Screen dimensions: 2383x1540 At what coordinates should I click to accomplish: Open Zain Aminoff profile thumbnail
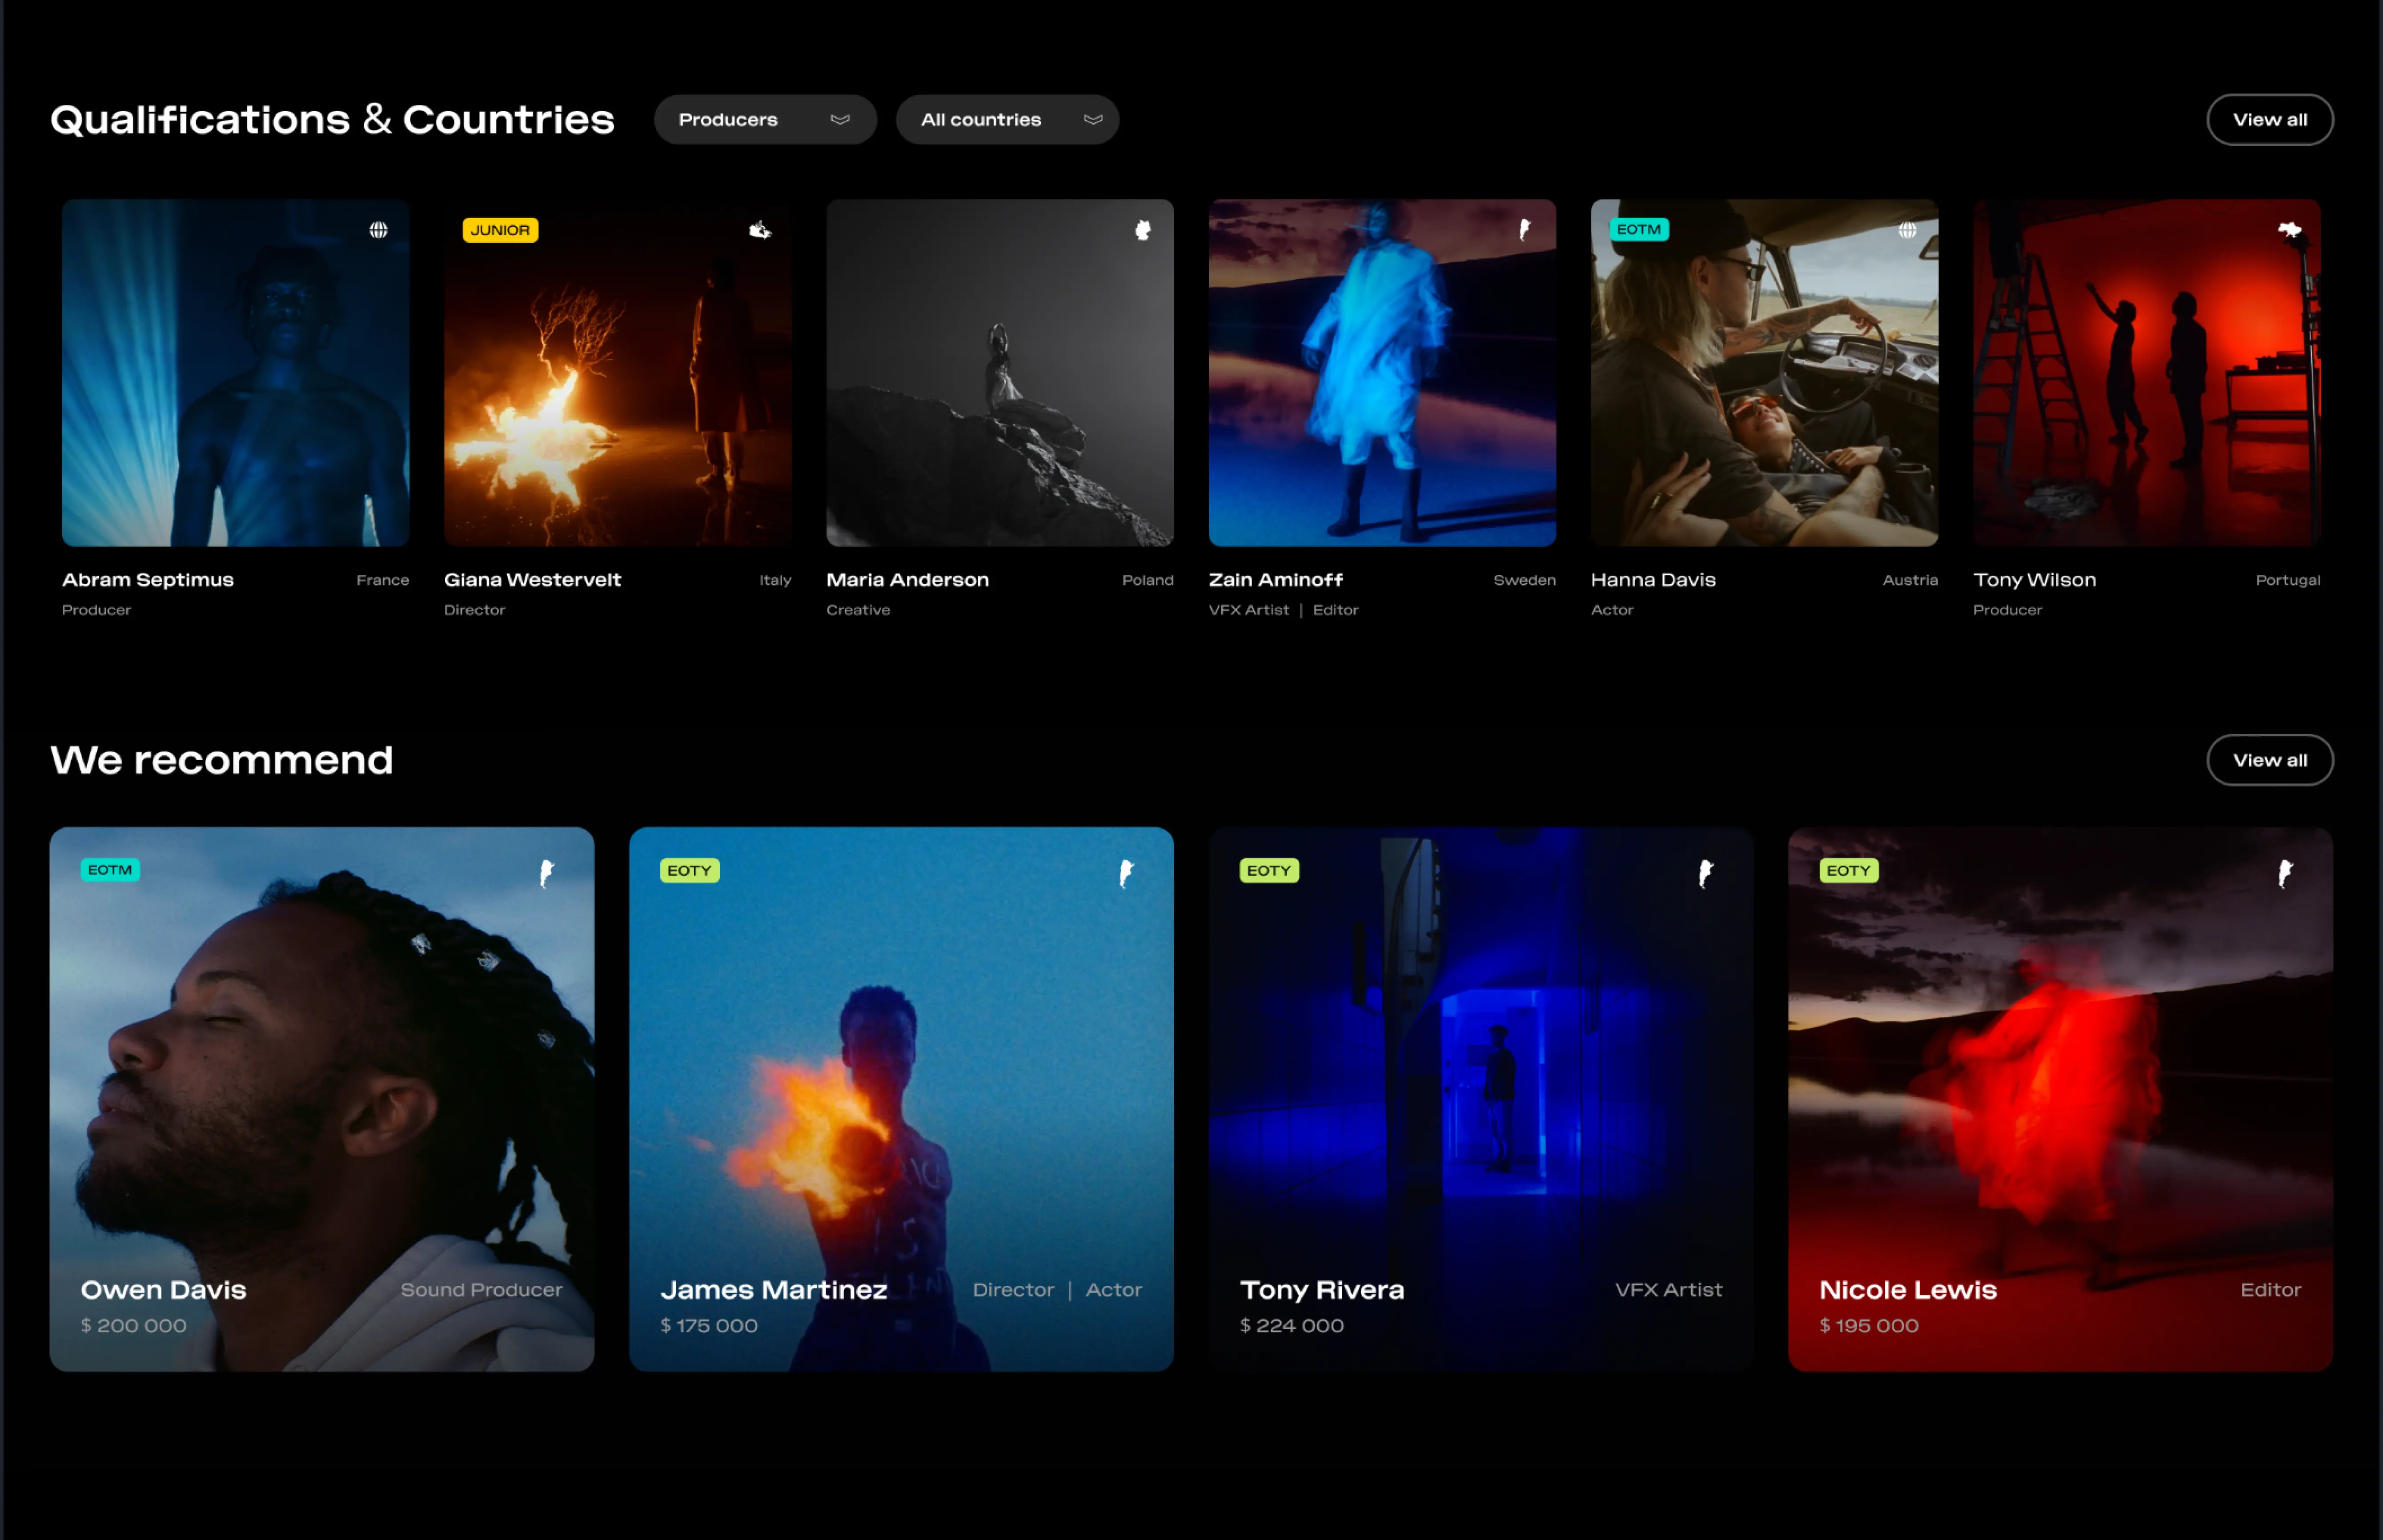(x=1382, y=372)
